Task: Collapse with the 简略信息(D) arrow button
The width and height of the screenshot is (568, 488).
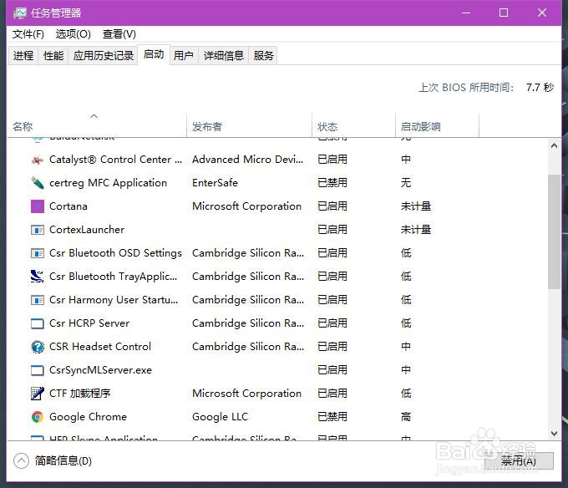Action: [x=21, y=461]
